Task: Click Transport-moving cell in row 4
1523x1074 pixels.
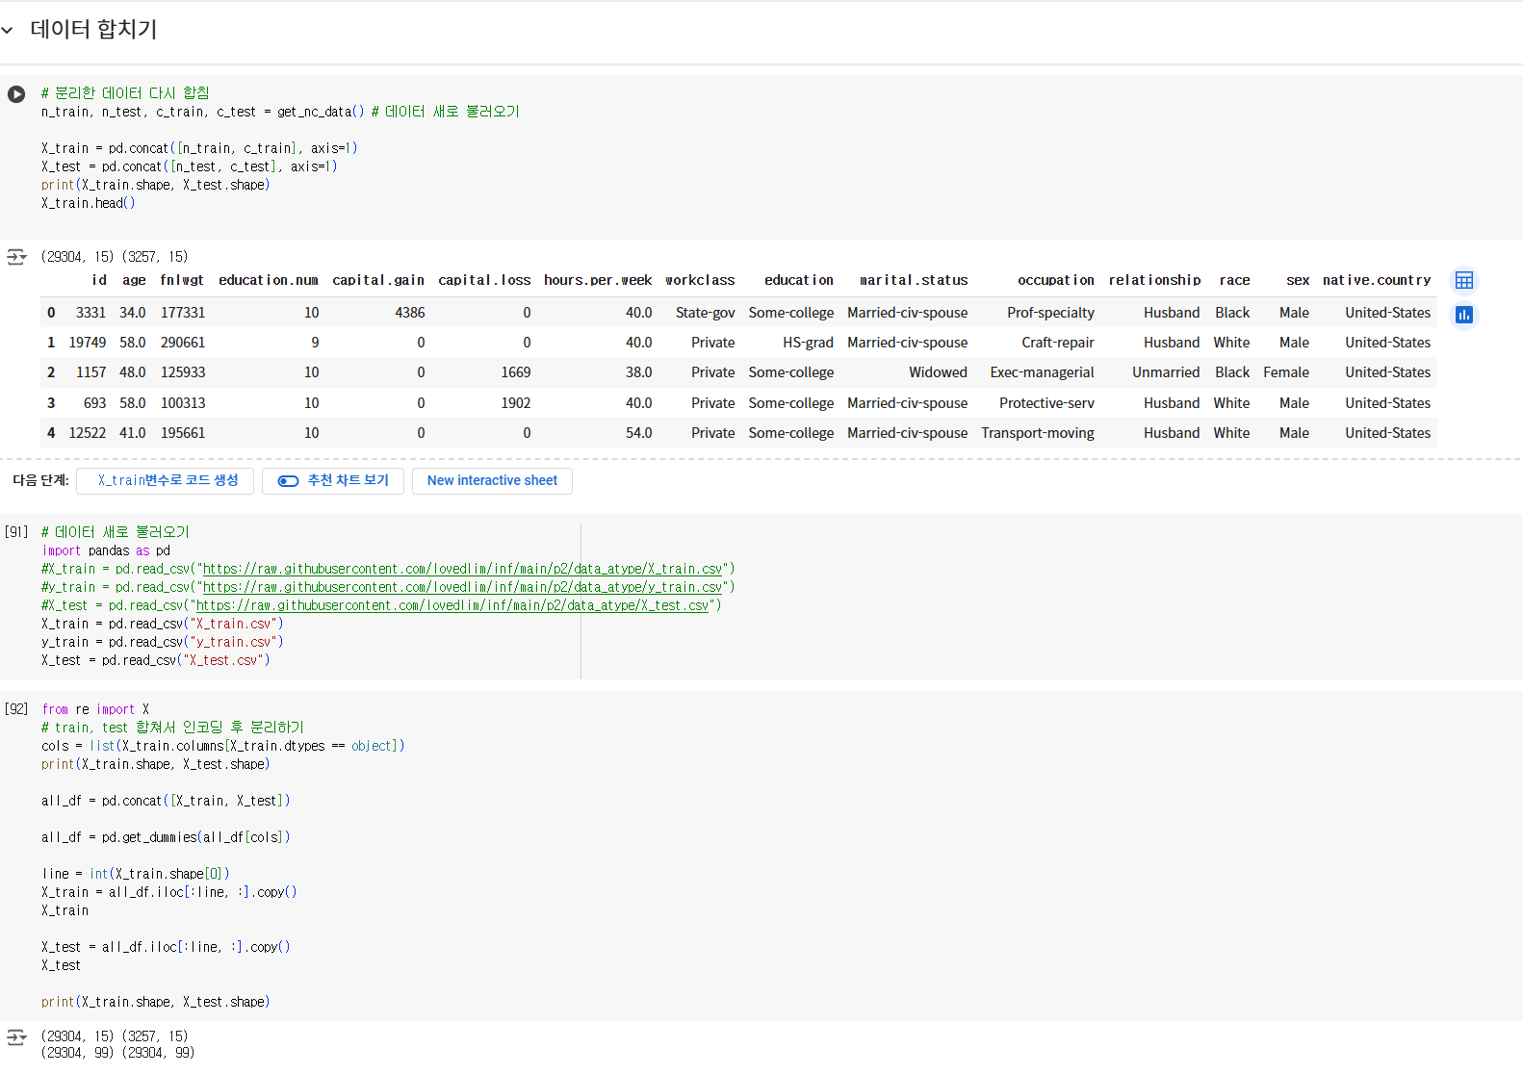Action: [x=1038, y=433]
